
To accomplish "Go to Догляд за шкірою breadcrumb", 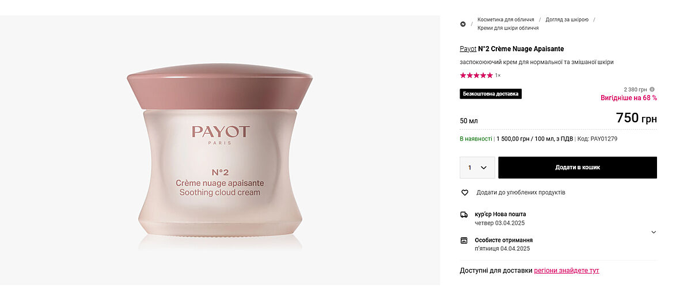I will (567, 20).
